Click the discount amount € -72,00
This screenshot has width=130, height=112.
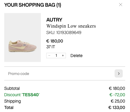(117, 95)
